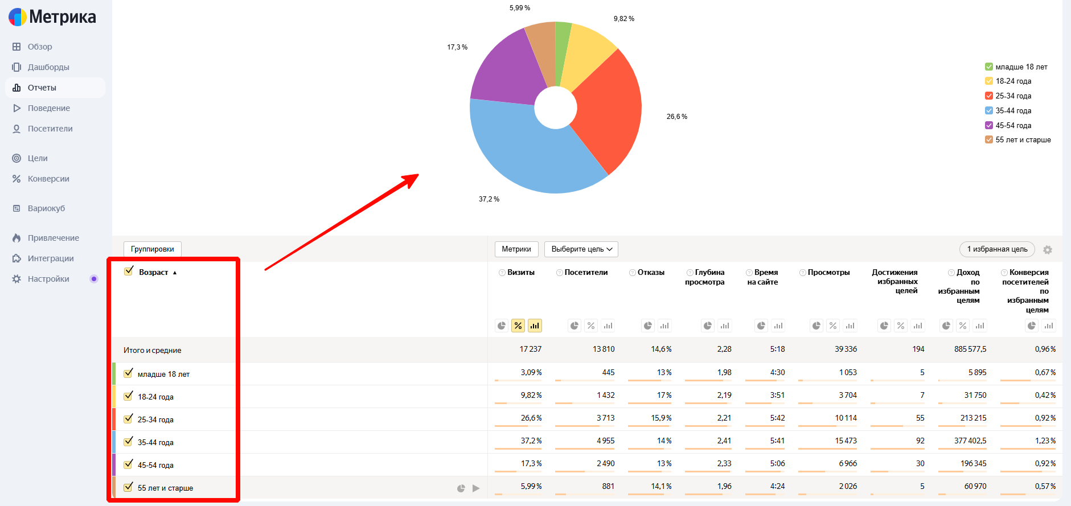Toggle 25-34 года legend checkbox
1071x506 pixels.
pos(989,96)
